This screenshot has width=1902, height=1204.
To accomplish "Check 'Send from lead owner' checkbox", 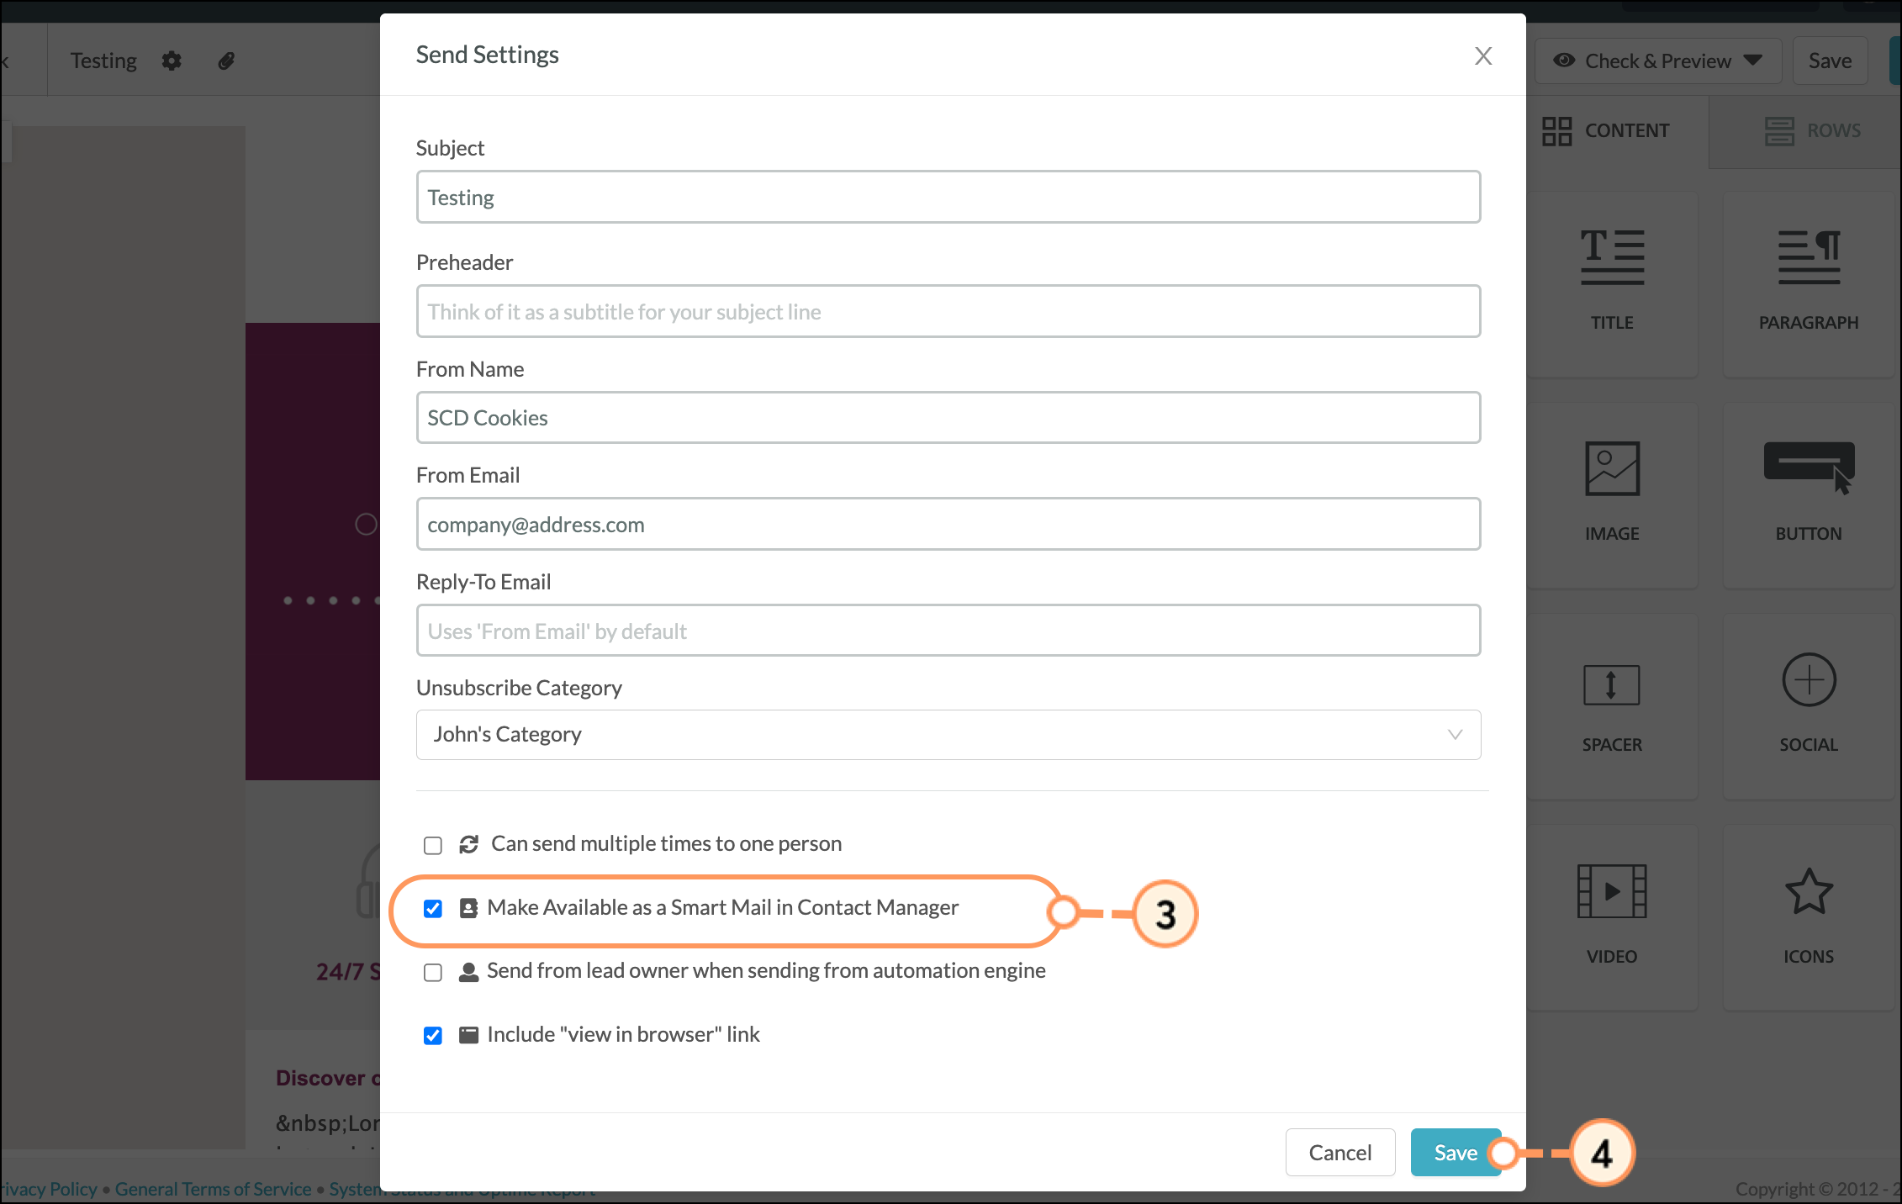I will click(x=433, y=973).
